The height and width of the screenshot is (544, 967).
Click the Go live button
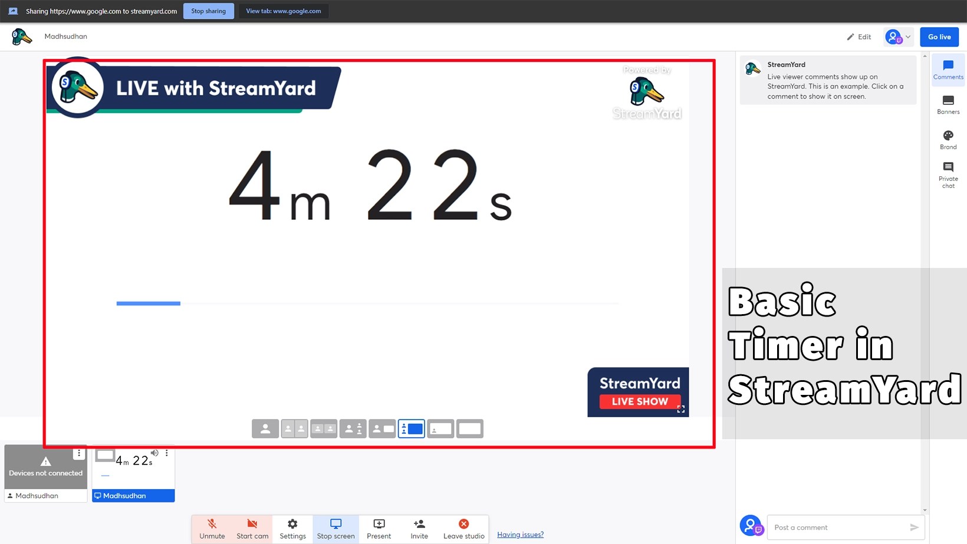939,37
